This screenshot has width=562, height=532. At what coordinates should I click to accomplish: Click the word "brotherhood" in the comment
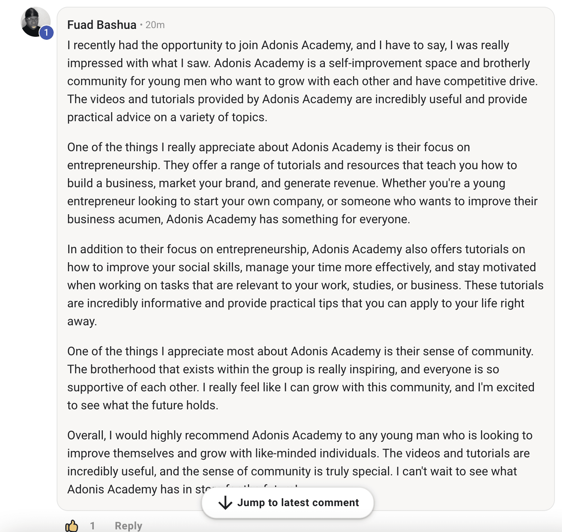123,369
